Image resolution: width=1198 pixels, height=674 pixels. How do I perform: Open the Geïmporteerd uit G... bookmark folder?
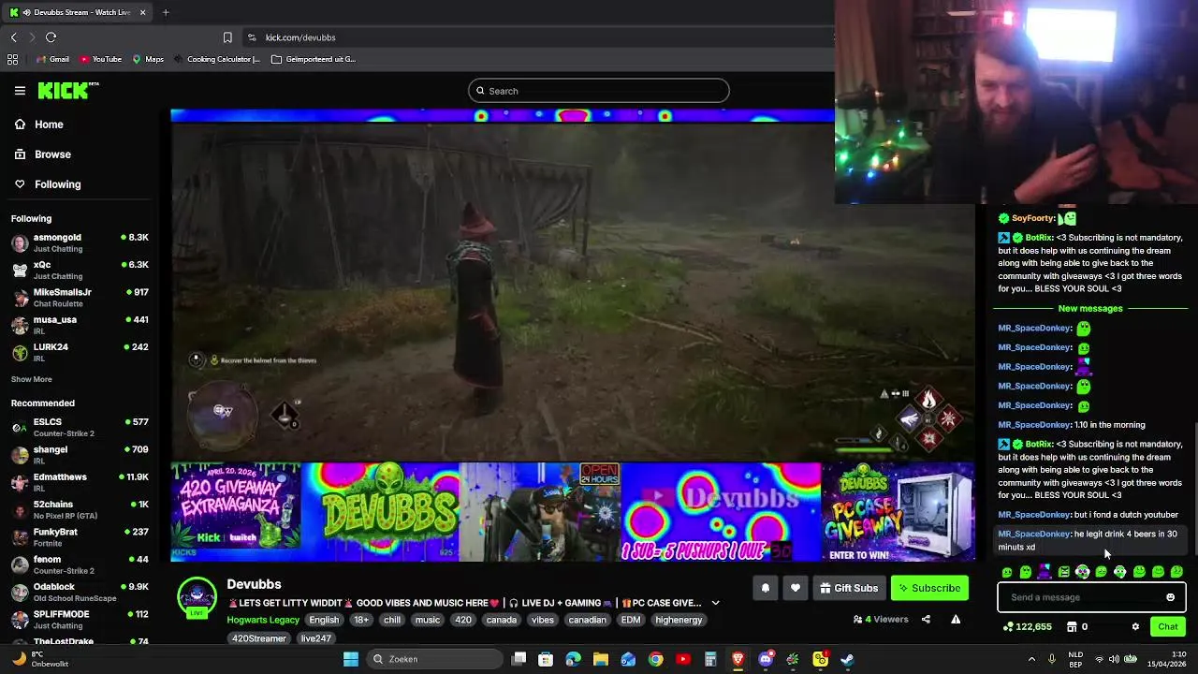click(x=313, y=59)
